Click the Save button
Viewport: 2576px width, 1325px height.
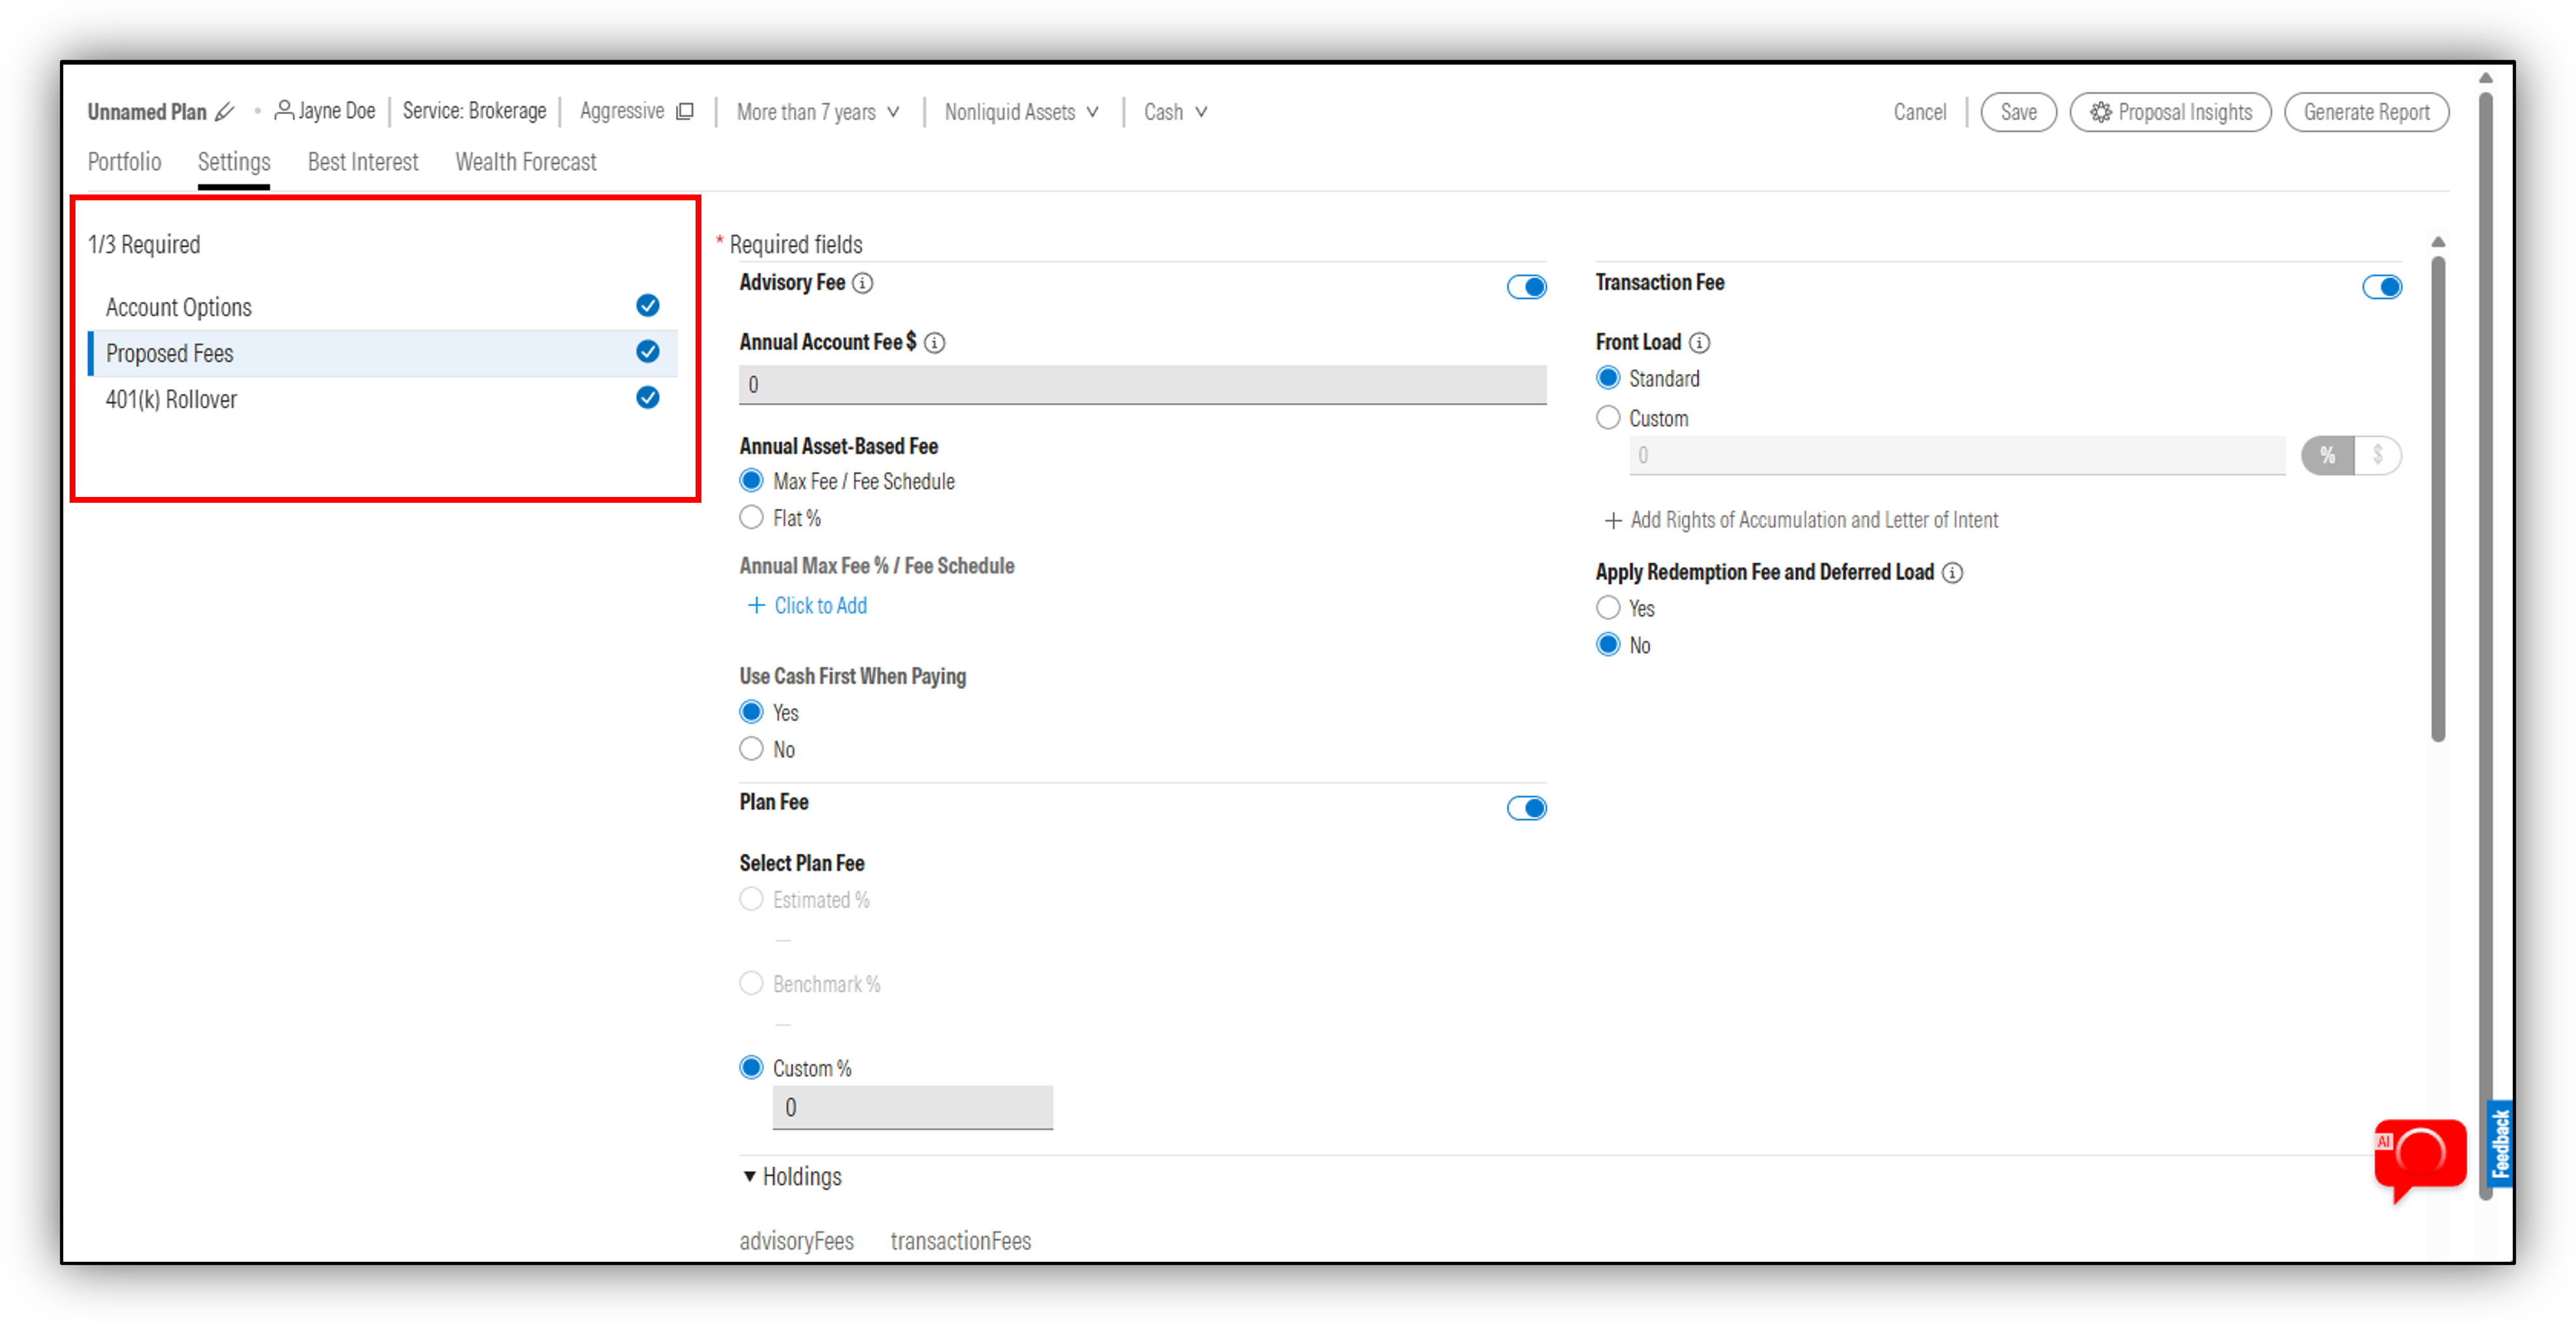[x=2019, y=112]
